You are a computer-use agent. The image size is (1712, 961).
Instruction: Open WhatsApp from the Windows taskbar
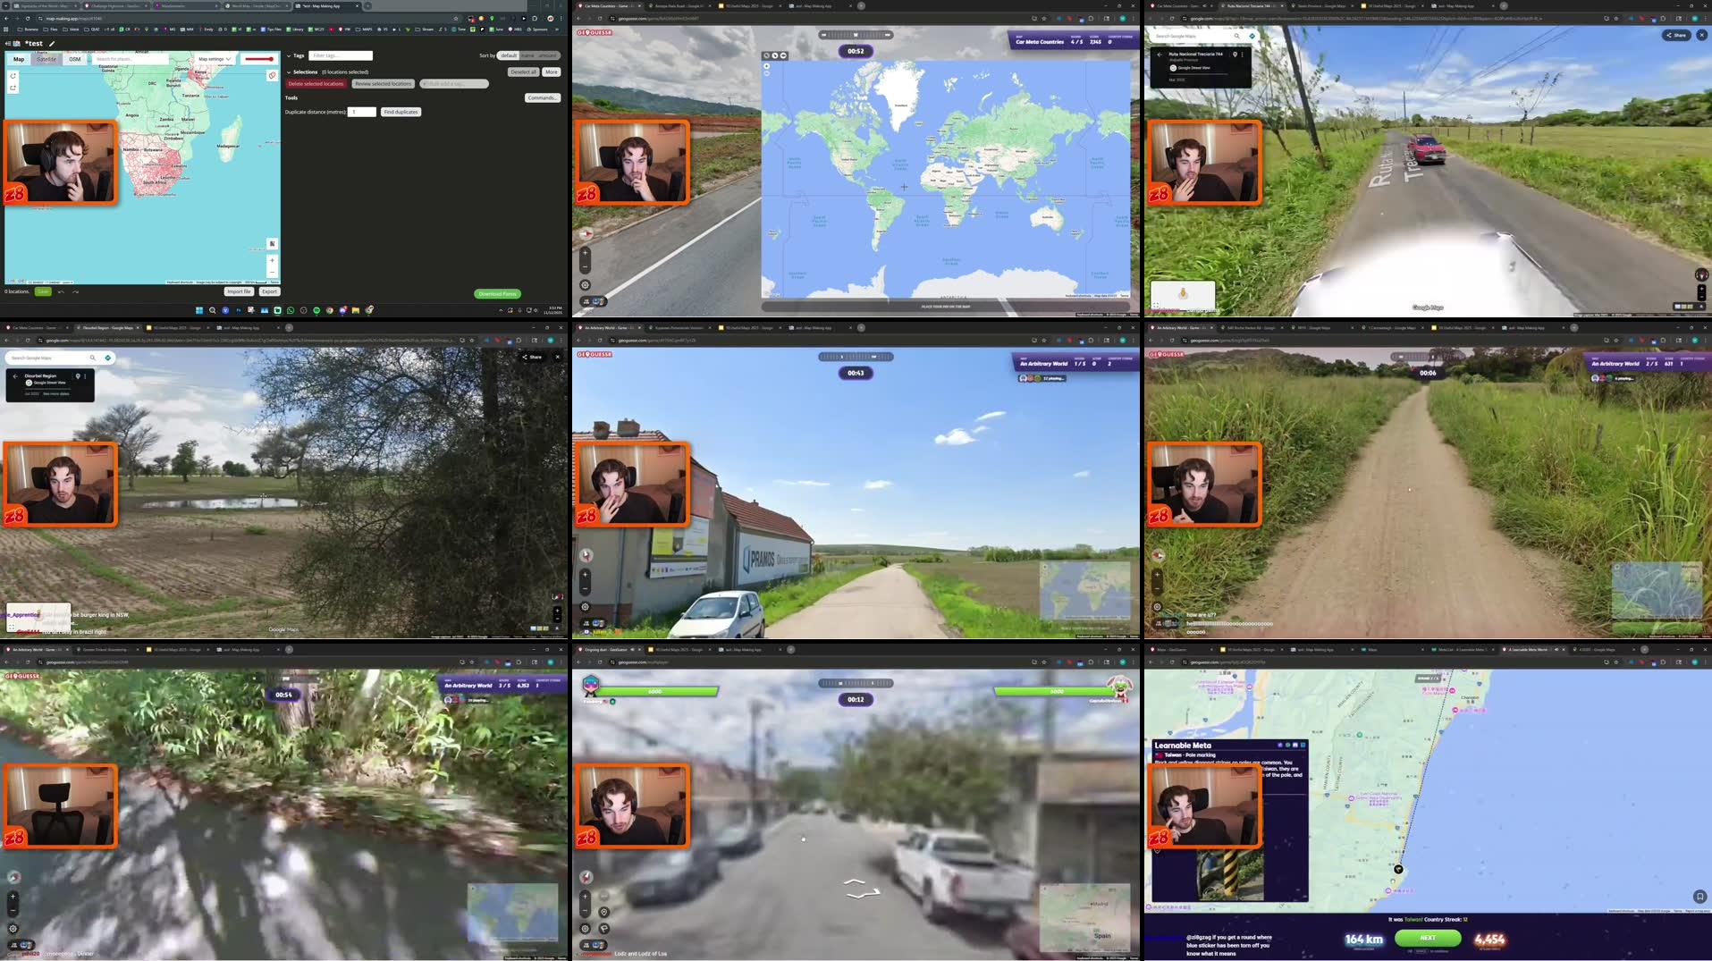(291, 310)
